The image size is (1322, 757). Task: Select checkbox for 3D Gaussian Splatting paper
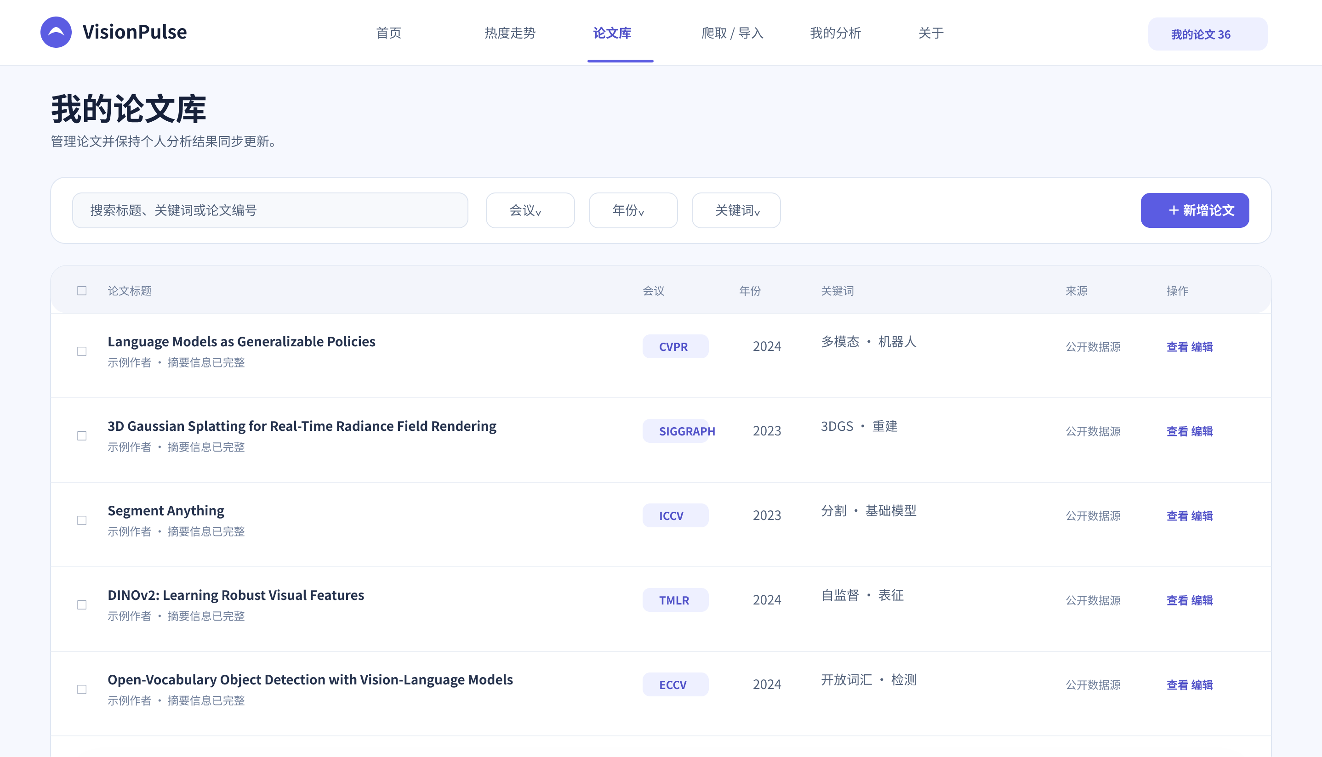coord(82,436)
